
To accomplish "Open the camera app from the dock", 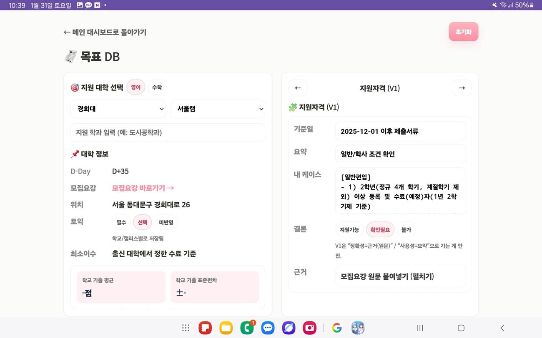I will [309, 328].
